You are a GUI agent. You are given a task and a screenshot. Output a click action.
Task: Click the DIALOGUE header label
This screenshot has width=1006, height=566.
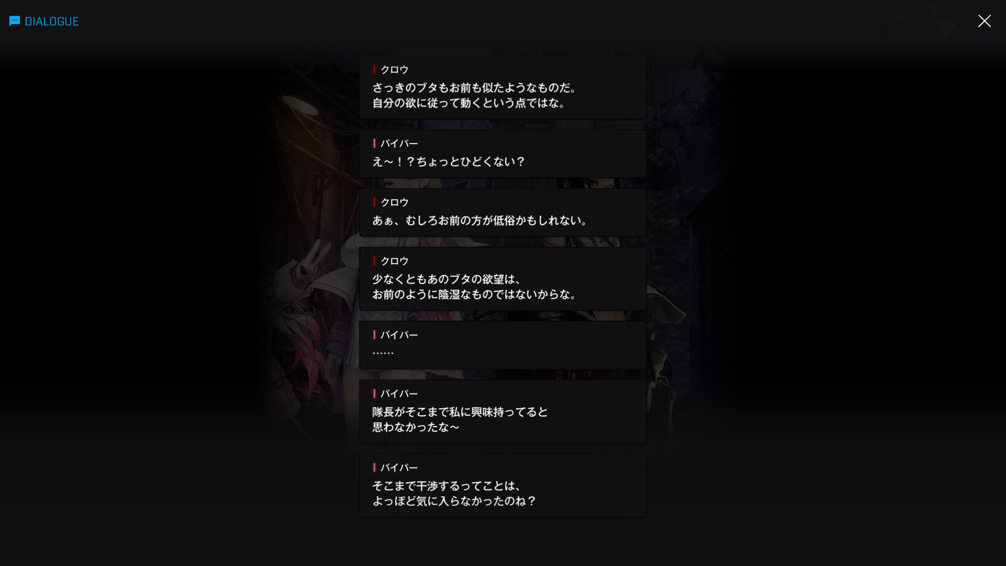point(52,21)
